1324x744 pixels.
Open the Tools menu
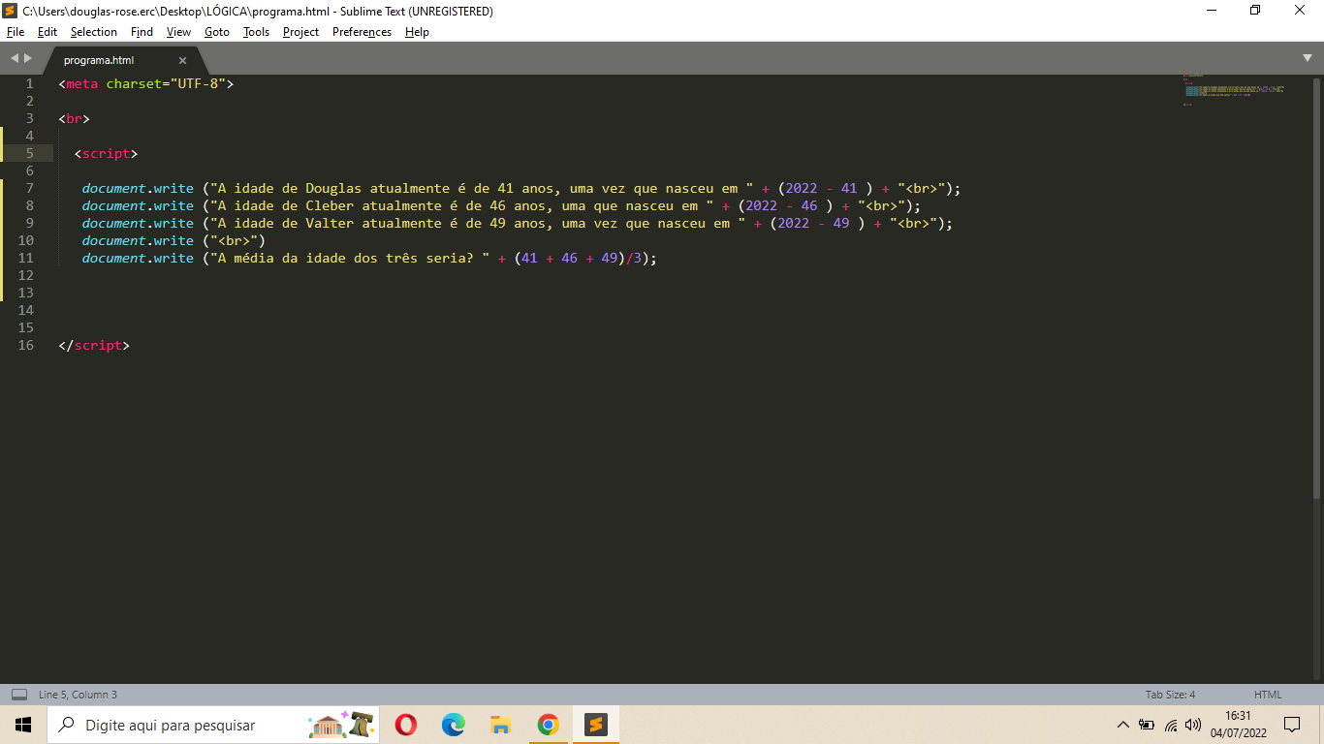click(256, 32)
